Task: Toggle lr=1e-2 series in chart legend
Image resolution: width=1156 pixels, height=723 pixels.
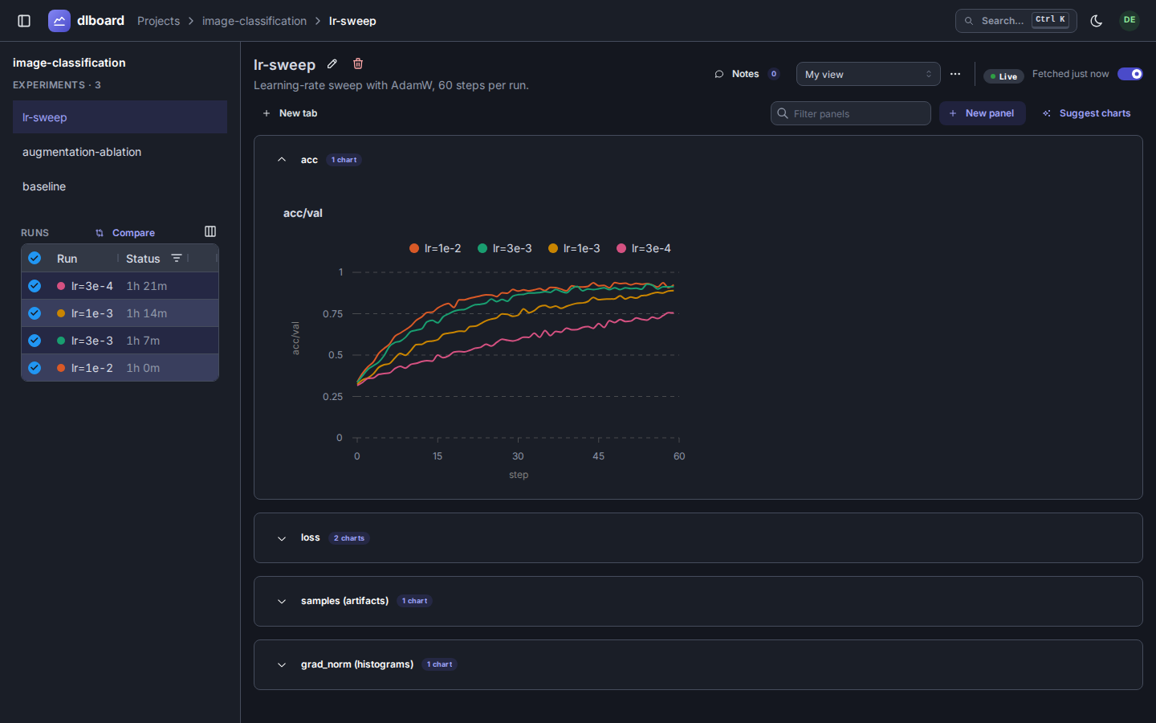Action: pos(435,248)
